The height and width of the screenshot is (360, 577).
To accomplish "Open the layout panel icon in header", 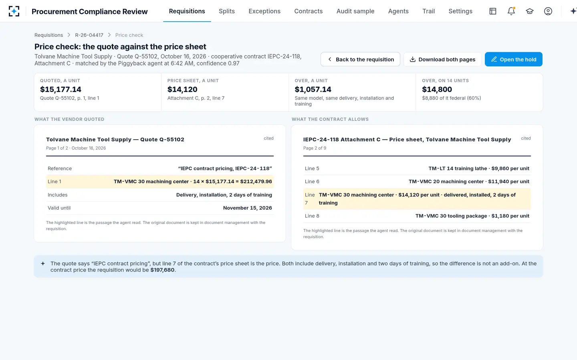I will coord(493,11).
